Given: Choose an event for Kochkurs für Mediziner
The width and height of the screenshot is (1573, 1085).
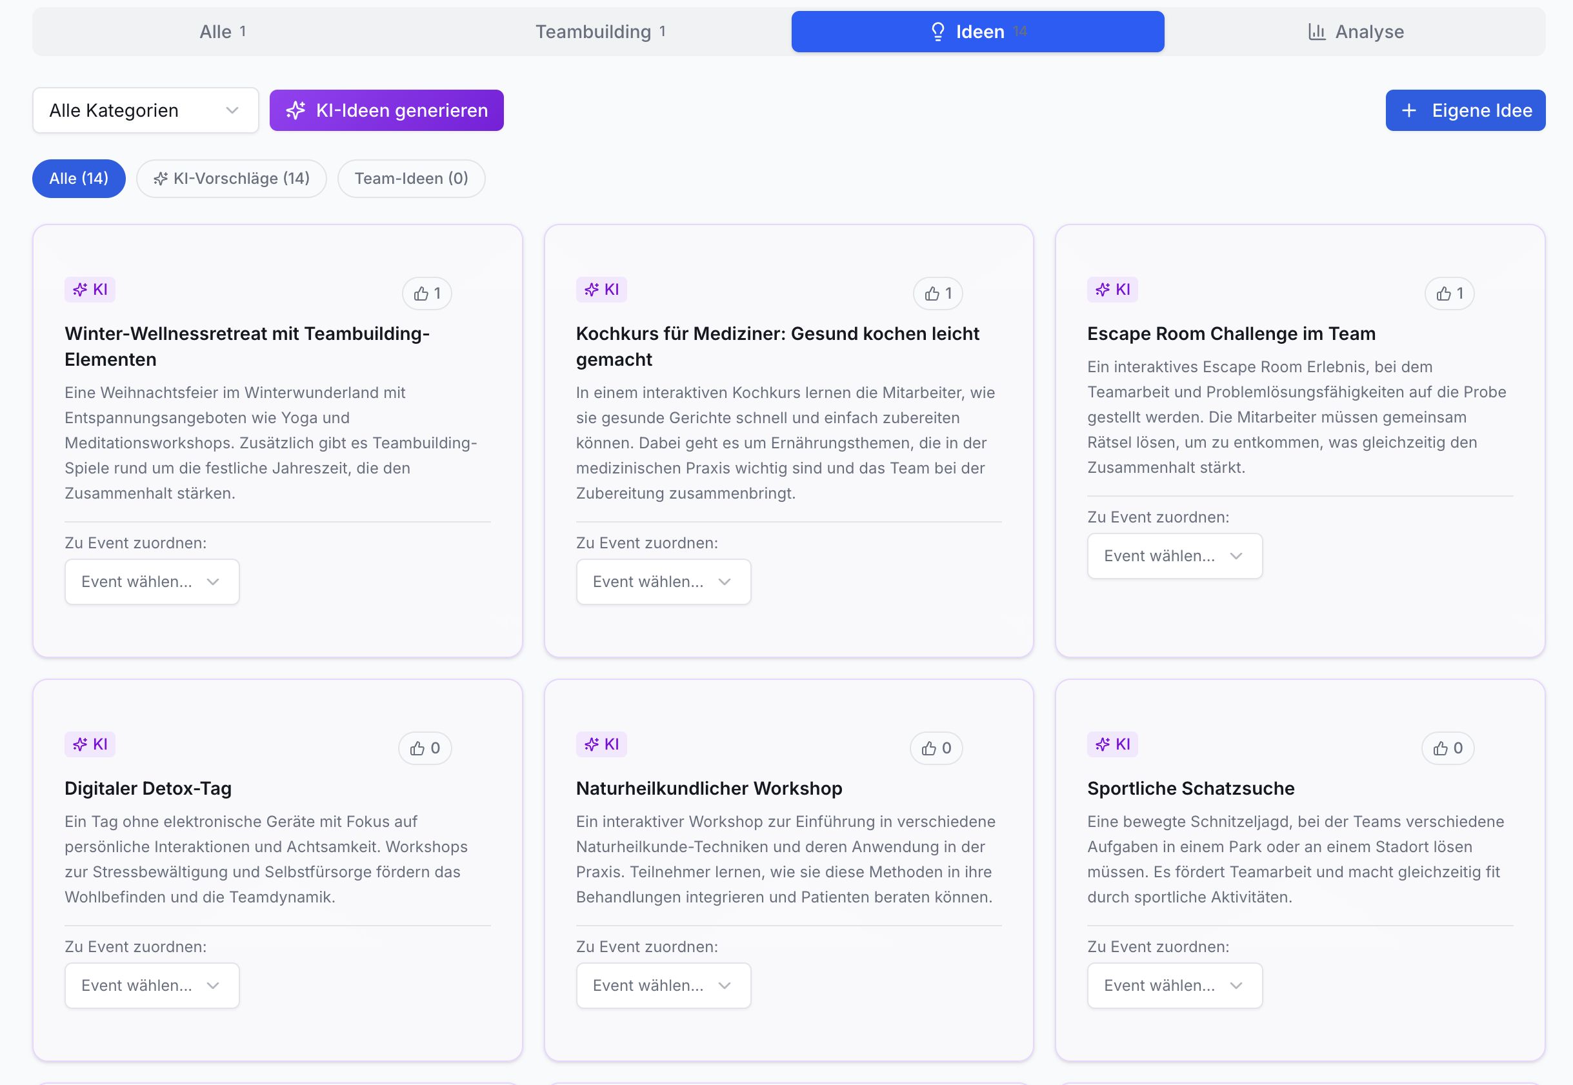Looking at the screenshot, I should point(663,582).
